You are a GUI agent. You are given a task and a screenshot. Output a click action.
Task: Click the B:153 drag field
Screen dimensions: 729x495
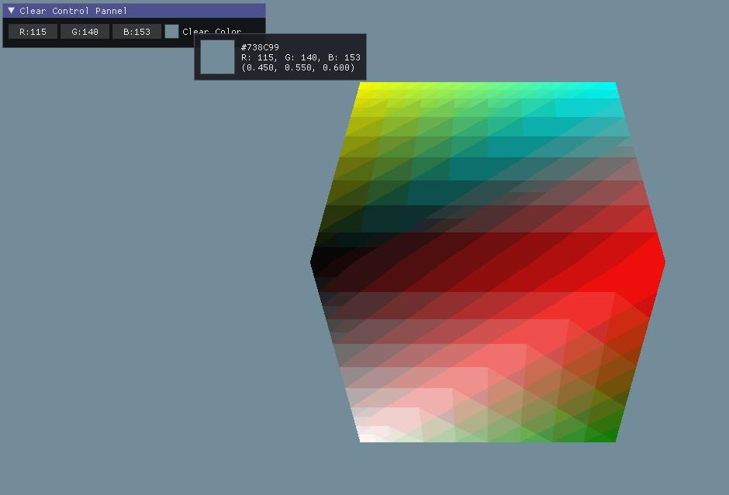(136, 31)
